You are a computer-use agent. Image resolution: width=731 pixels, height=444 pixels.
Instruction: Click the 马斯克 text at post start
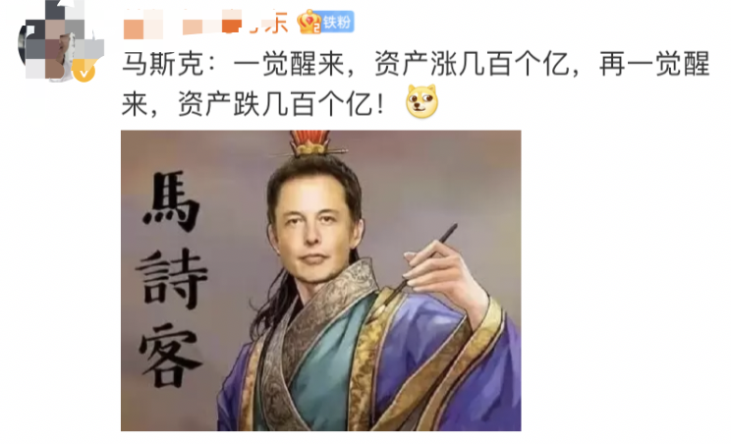coord(163,64)
